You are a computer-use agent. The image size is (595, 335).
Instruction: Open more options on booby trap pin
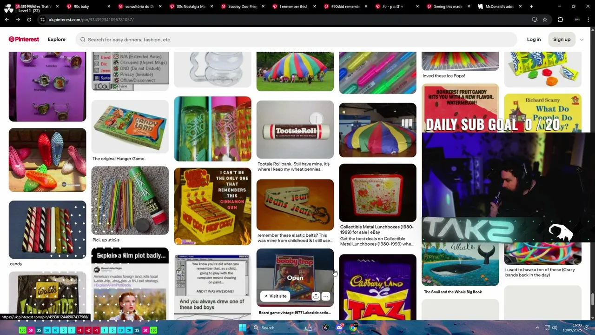[326, 296]
